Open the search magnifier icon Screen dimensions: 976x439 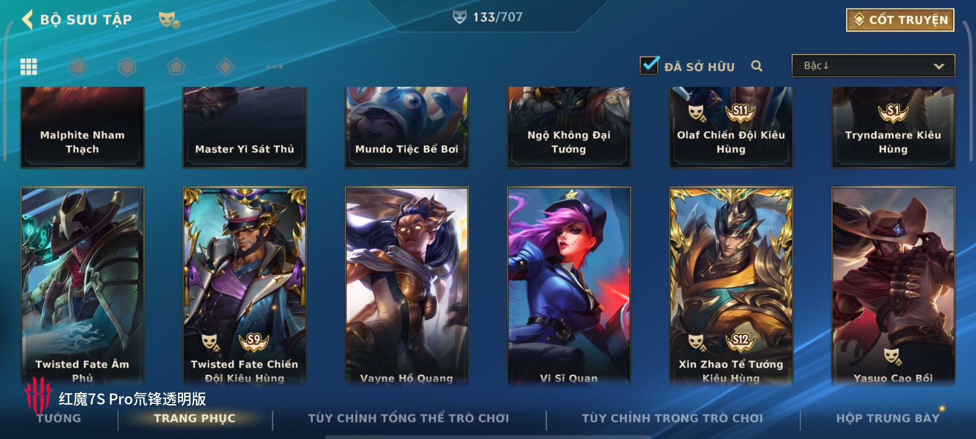click(x=756, y=66)
